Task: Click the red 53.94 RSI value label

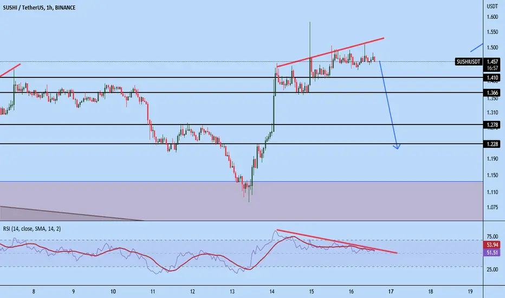Action: pos(493,245)
